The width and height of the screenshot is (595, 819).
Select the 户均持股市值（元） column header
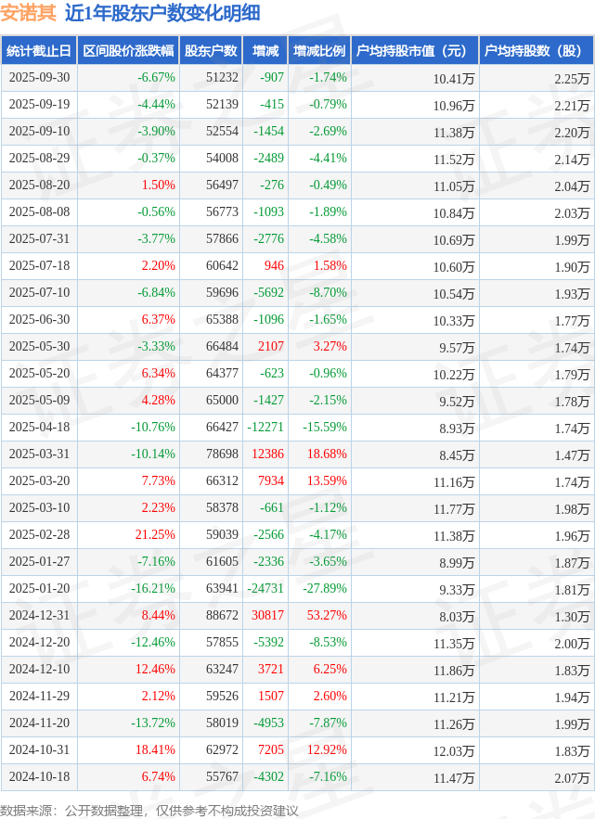point(414,51)
